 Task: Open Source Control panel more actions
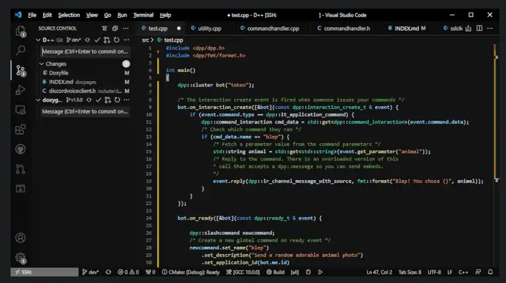[126, 28]
